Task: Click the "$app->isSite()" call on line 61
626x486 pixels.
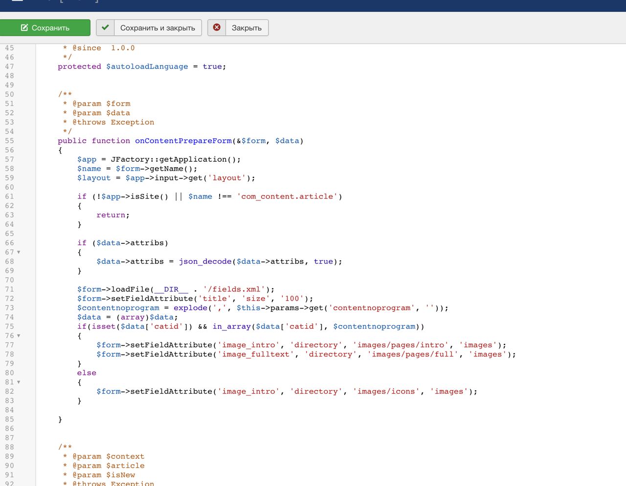Action: (x=134, y=197)
